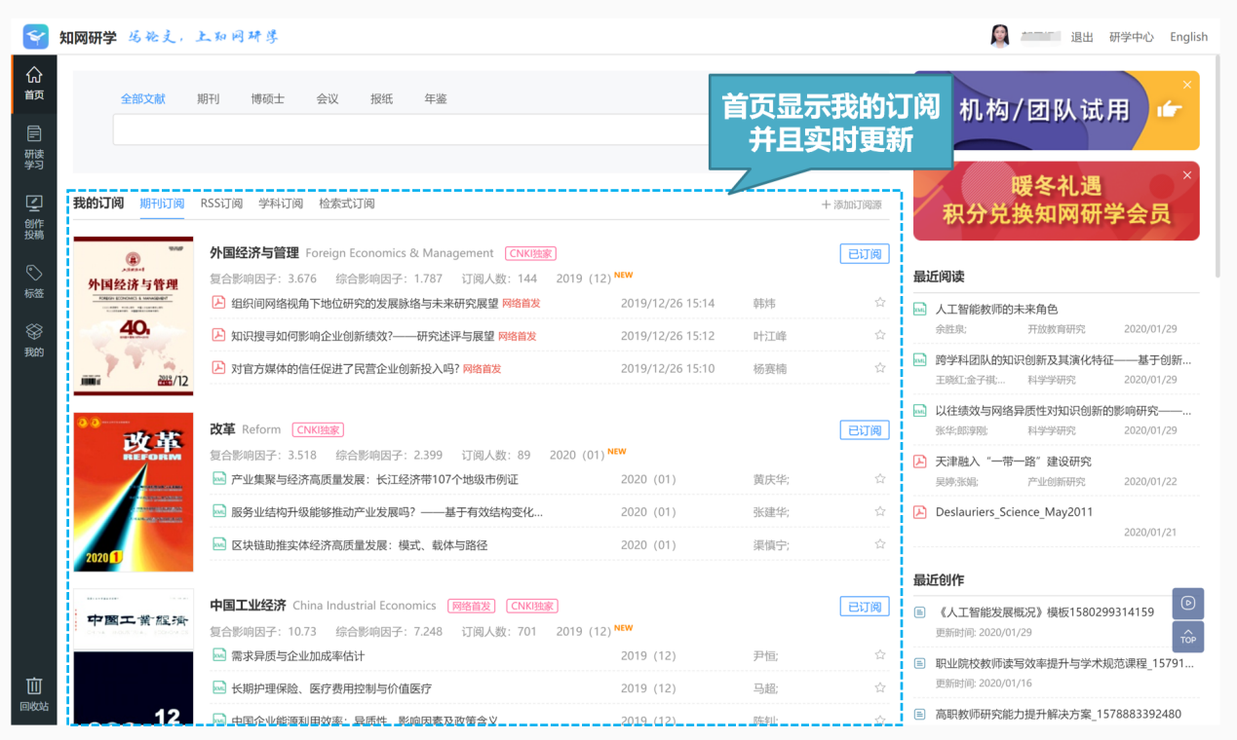Viewport: 1237px width, 740px height.
Task: Click the video play floating button
Action: pos(1188,603)
